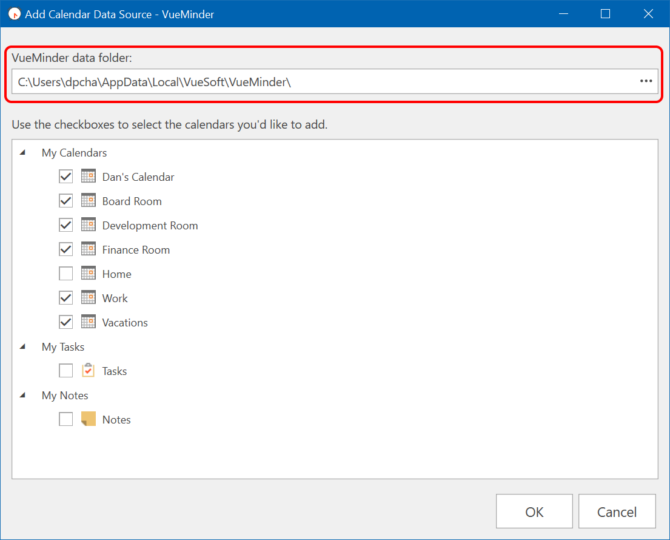Click the Dan's Calendar calendar icon

(89, 177)
